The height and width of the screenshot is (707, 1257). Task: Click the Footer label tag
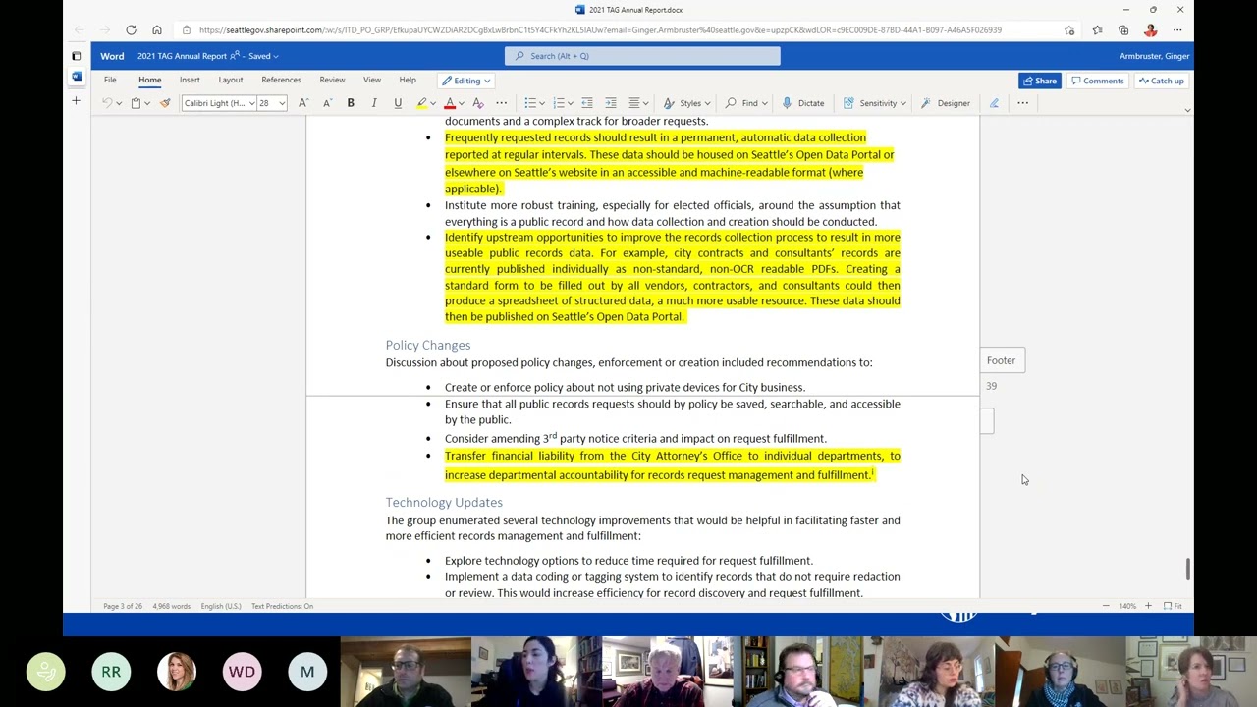pos(1001,360)
